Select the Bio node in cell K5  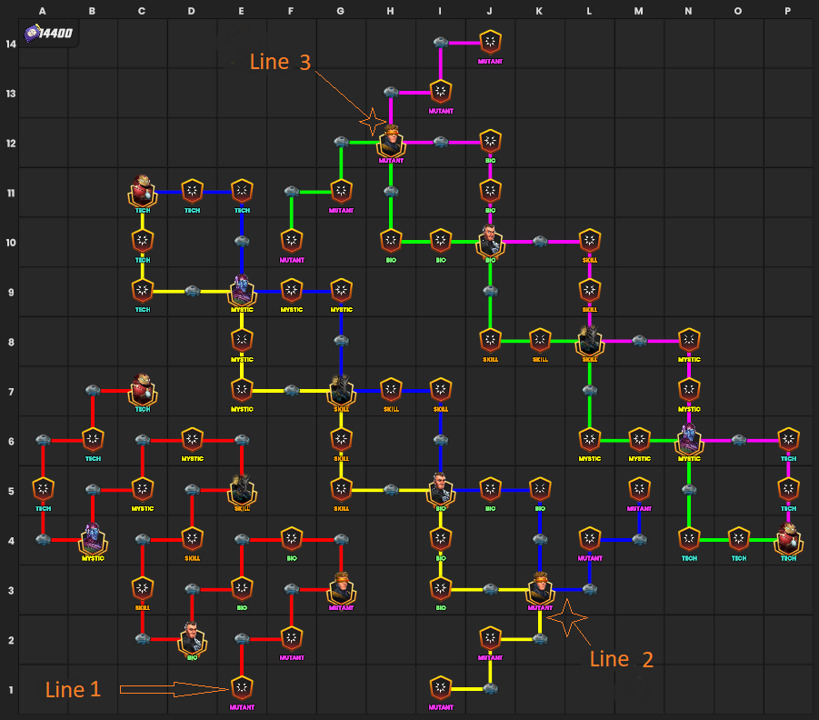pyautogui.click(x=540, y=489)
